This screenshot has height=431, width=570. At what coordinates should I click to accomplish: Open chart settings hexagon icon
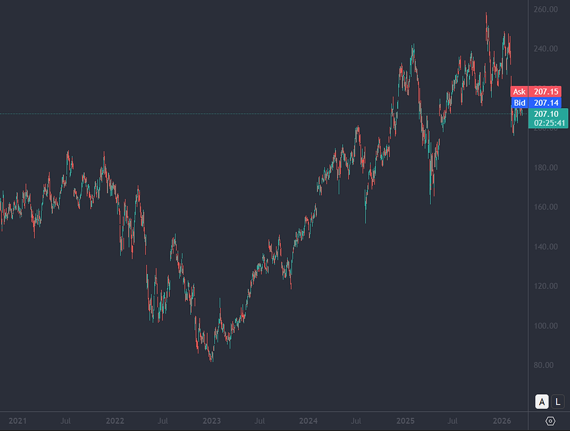tap(550, 421)
